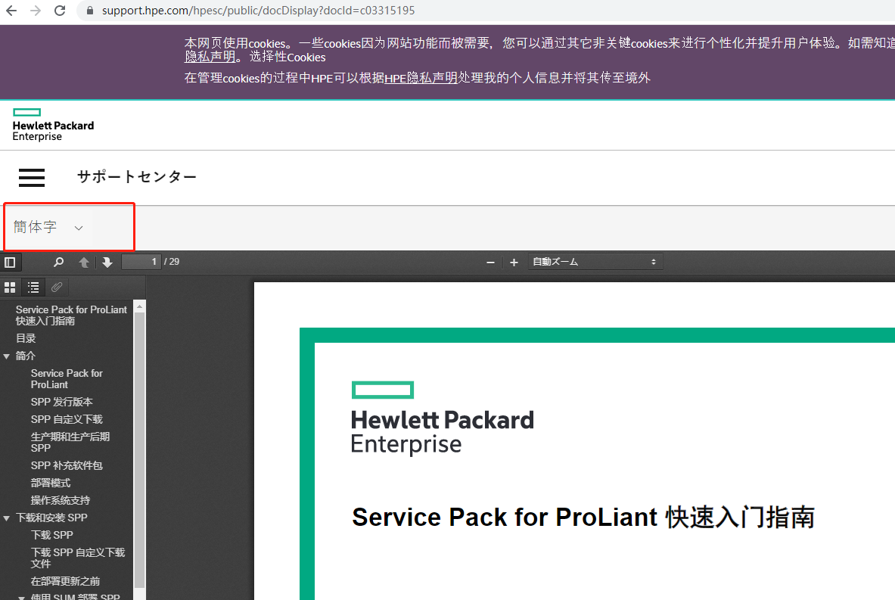
Task: Select the 下载和安装 SPP entry
Action: tap(51, 518)
